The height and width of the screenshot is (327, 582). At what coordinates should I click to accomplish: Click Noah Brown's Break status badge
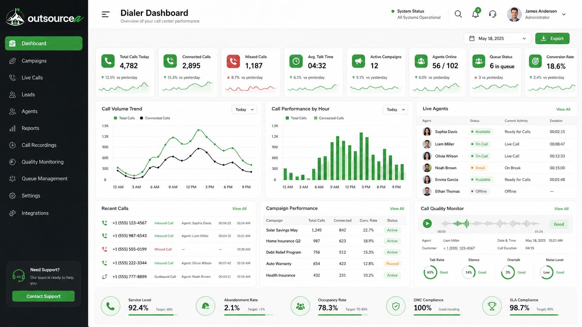[x=478, y=168]
